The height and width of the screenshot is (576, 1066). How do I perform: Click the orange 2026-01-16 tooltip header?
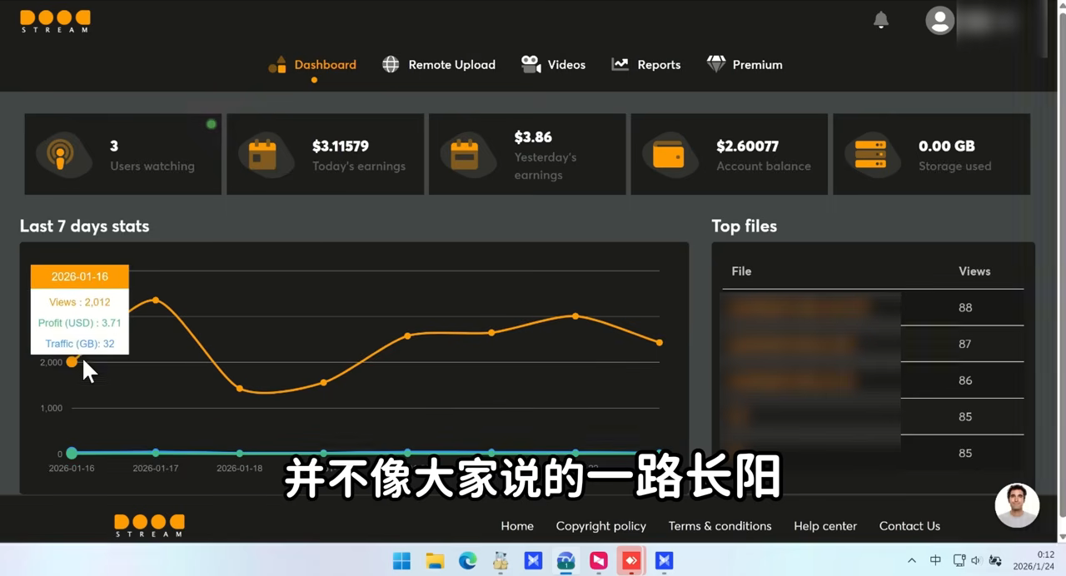(x=80, y=277)
